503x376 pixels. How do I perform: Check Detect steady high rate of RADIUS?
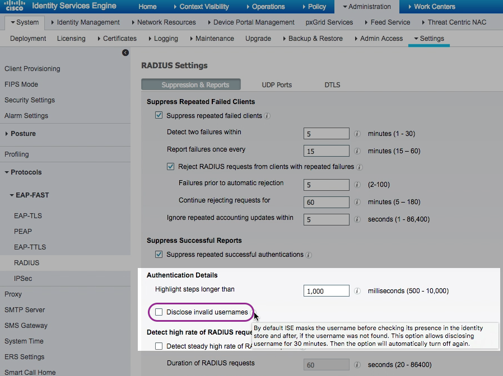[x=159, y=346]
